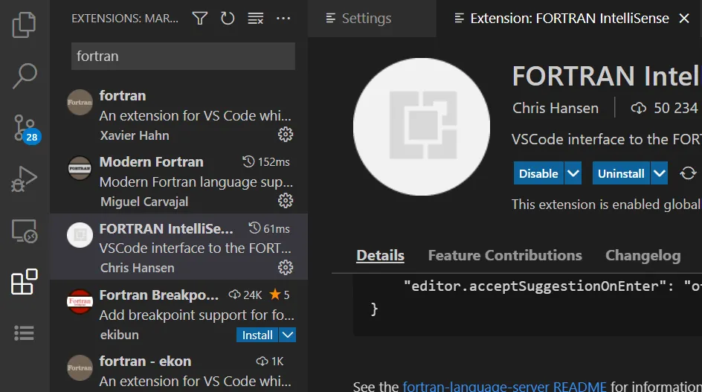Expand Install dropdown for Fortran Breakpoint
The image size is (702, 392).
pyautogui.click(x=289, y=335)
